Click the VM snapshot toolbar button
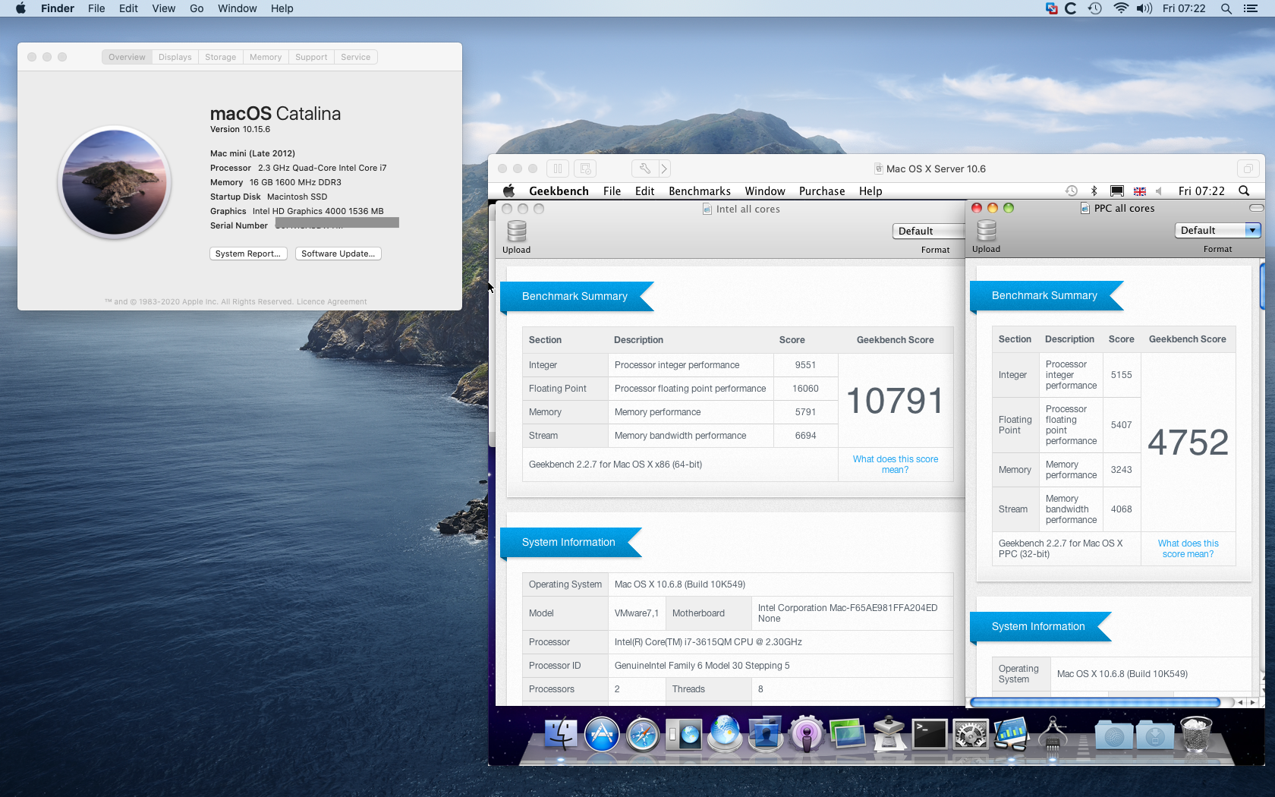 point(585,169)
